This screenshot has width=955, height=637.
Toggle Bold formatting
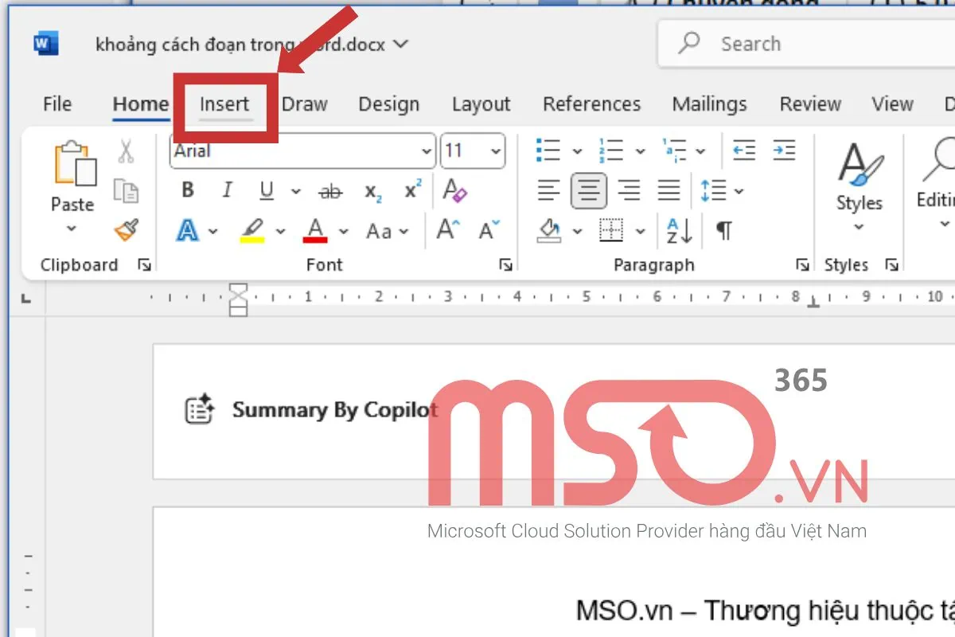(188, 191)
